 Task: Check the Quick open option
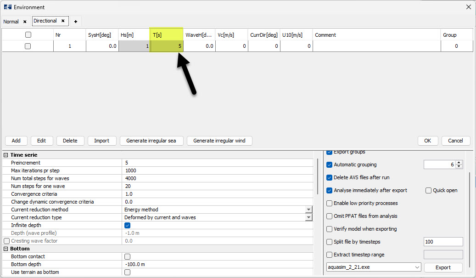click(428, 190)
